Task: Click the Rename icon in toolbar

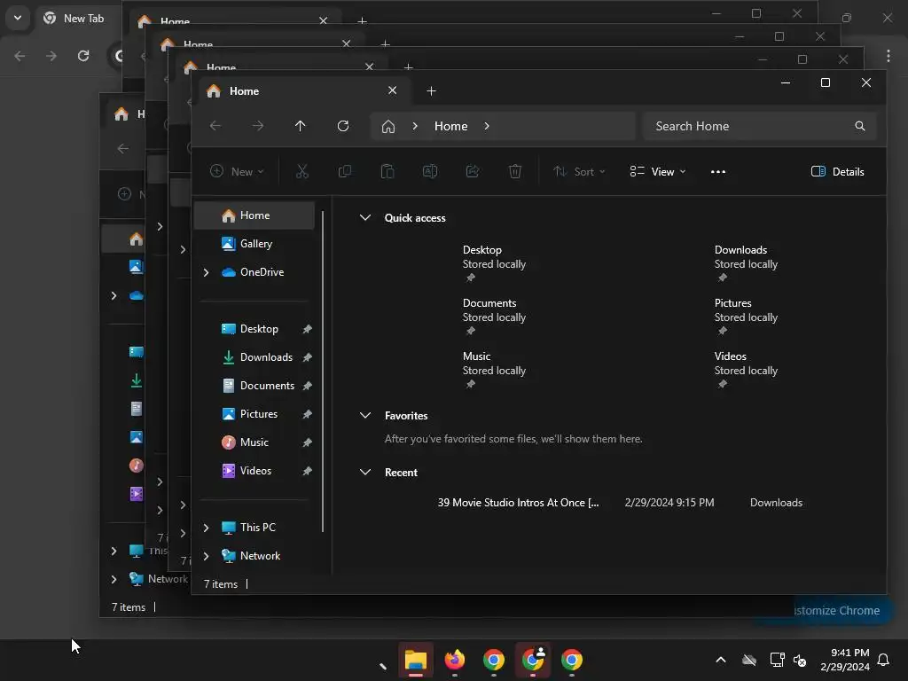Action: click(x=430, y=171)
